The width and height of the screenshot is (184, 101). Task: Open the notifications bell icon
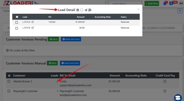pos(165,4)
